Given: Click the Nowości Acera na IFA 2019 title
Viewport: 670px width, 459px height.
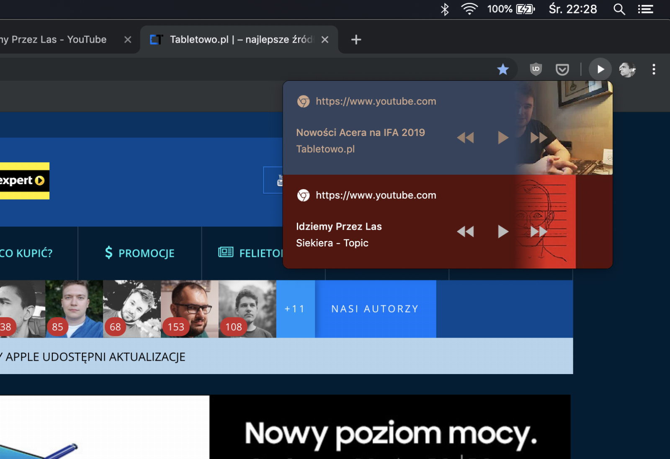Looking at the screenshot, I should [x=361, y=133].
